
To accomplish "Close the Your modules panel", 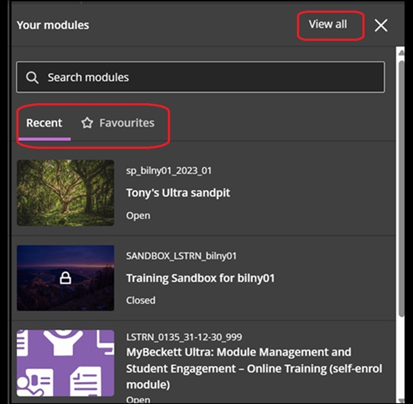I will [x=381, y=25].
